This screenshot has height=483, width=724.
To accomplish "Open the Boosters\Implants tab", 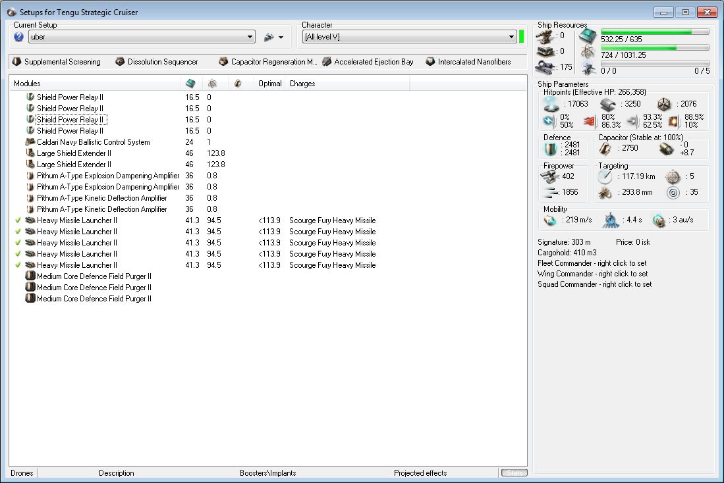I will (x=268, y=473).
